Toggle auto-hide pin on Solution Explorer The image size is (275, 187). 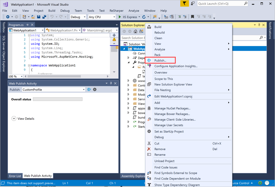click(259, 25)
